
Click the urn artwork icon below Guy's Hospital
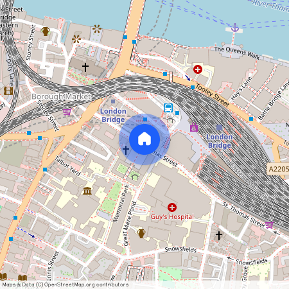click(x=141, y=234)
